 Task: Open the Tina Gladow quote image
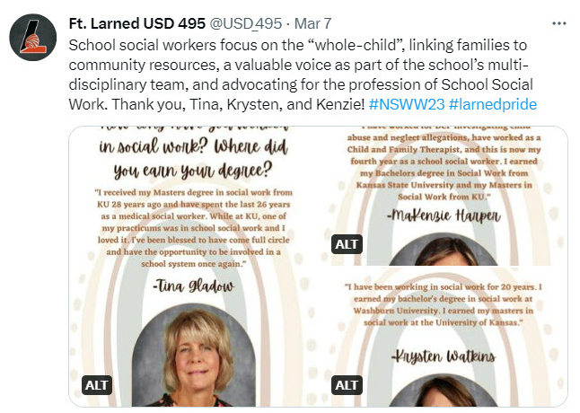pyautogui.click(x=193, y=267)
